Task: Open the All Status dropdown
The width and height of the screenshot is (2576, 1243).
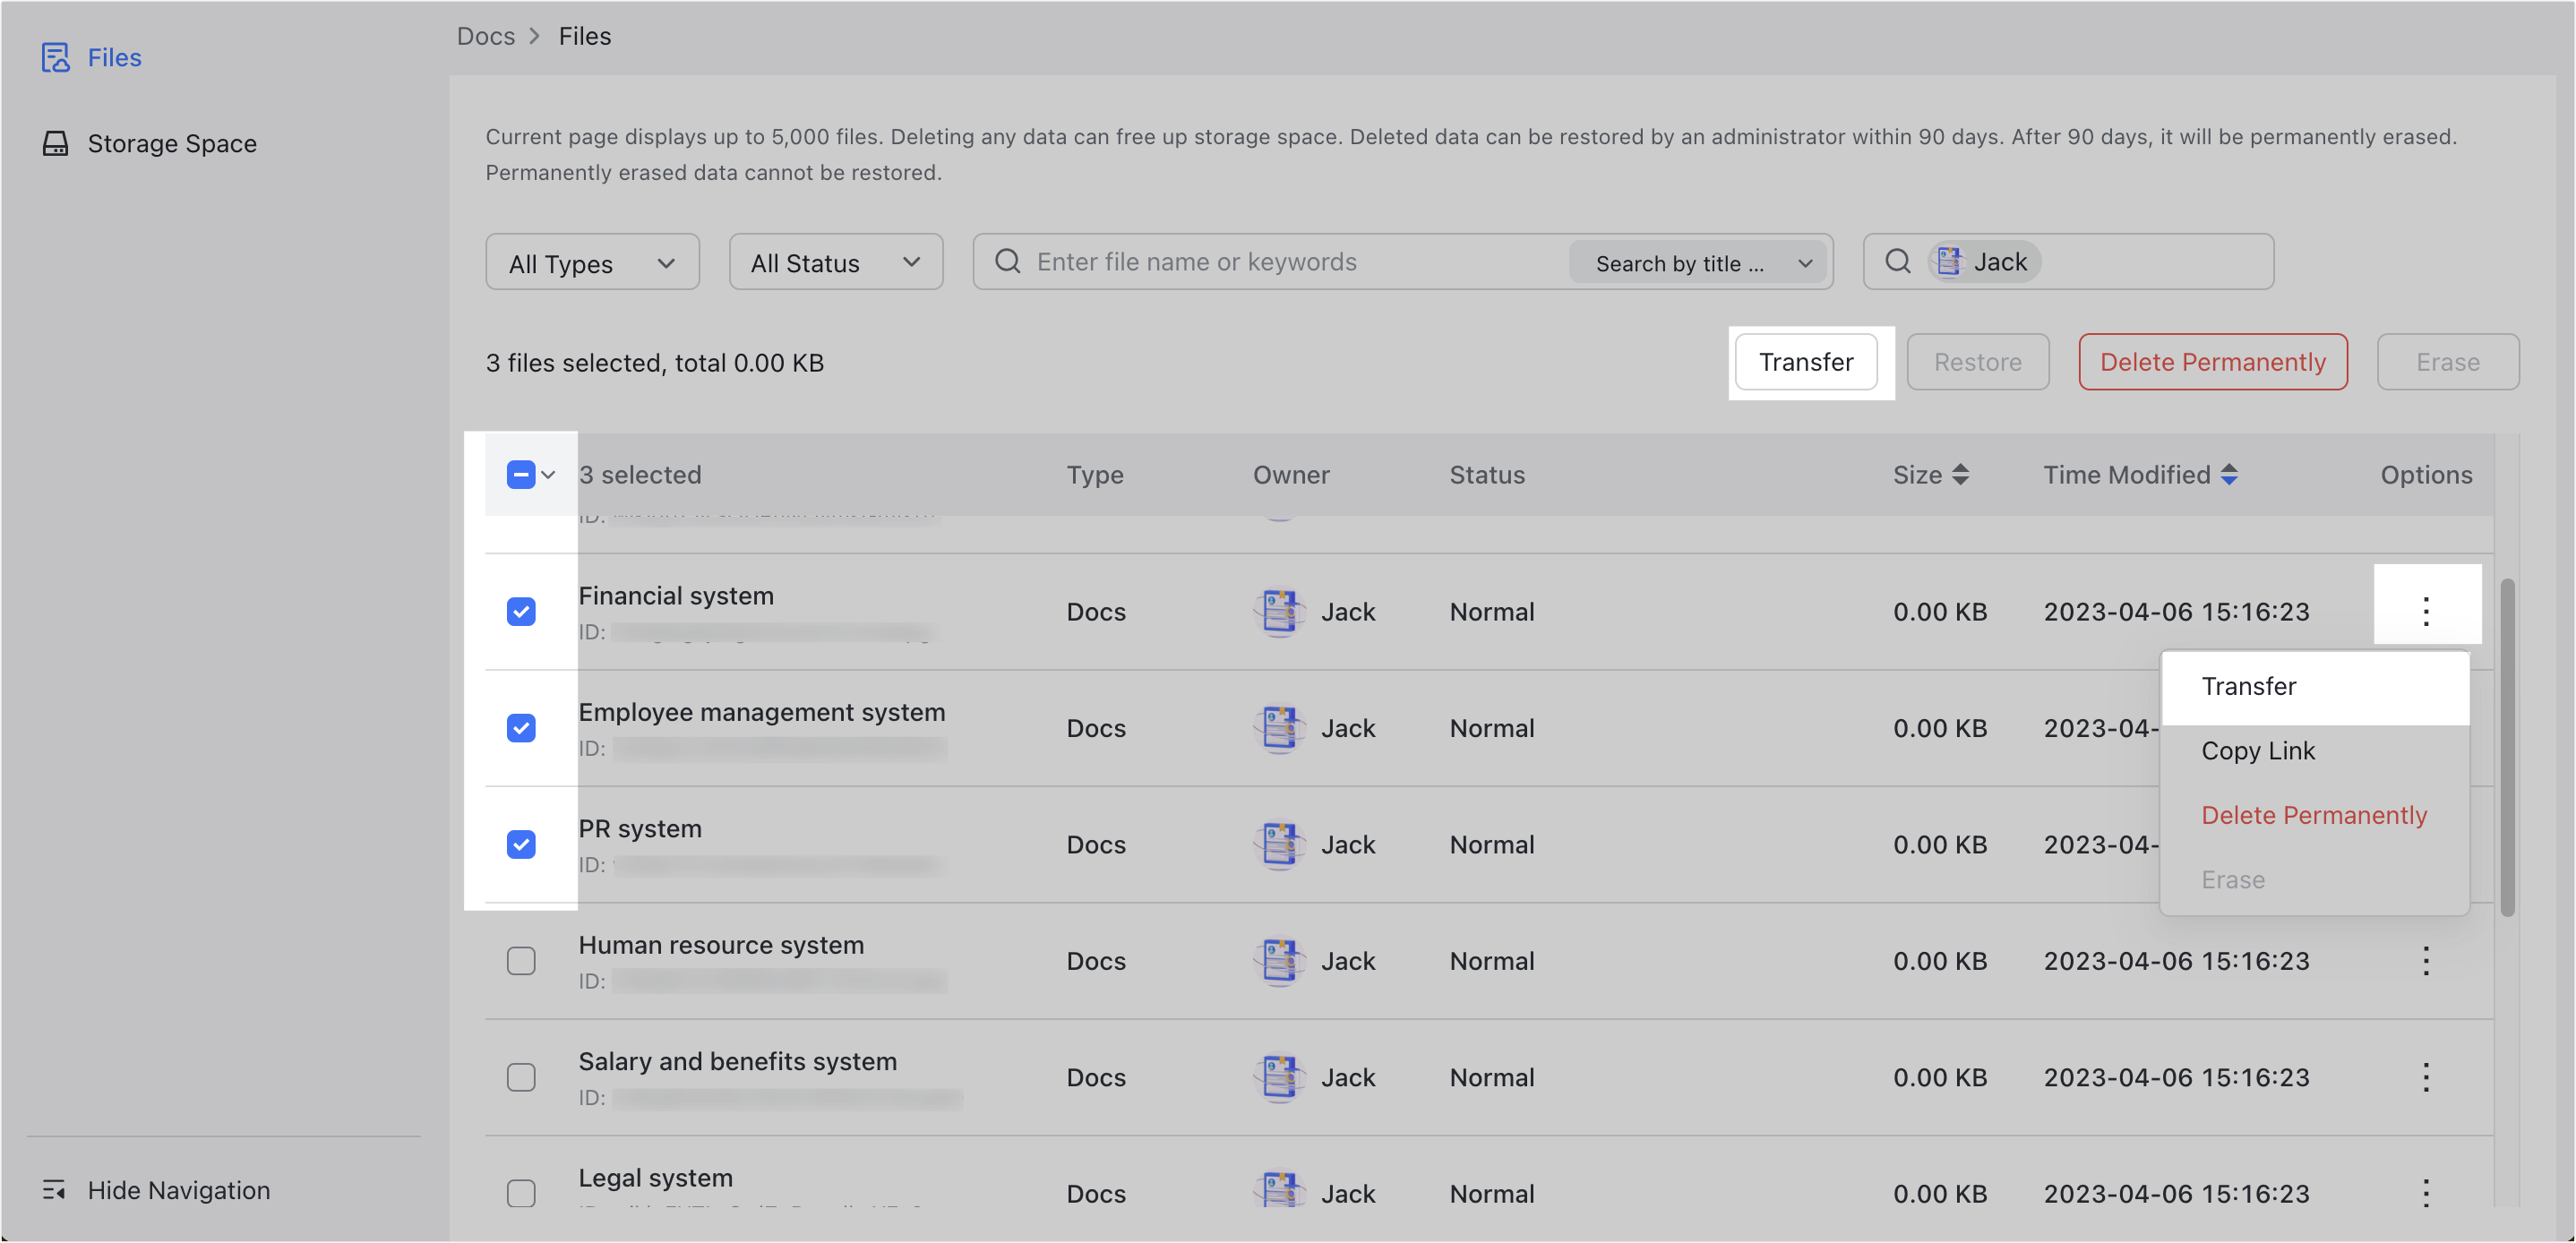Action: click(836, 262)
